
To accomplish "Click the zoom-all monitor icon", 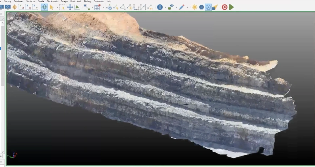I will [x=8, y=7].
